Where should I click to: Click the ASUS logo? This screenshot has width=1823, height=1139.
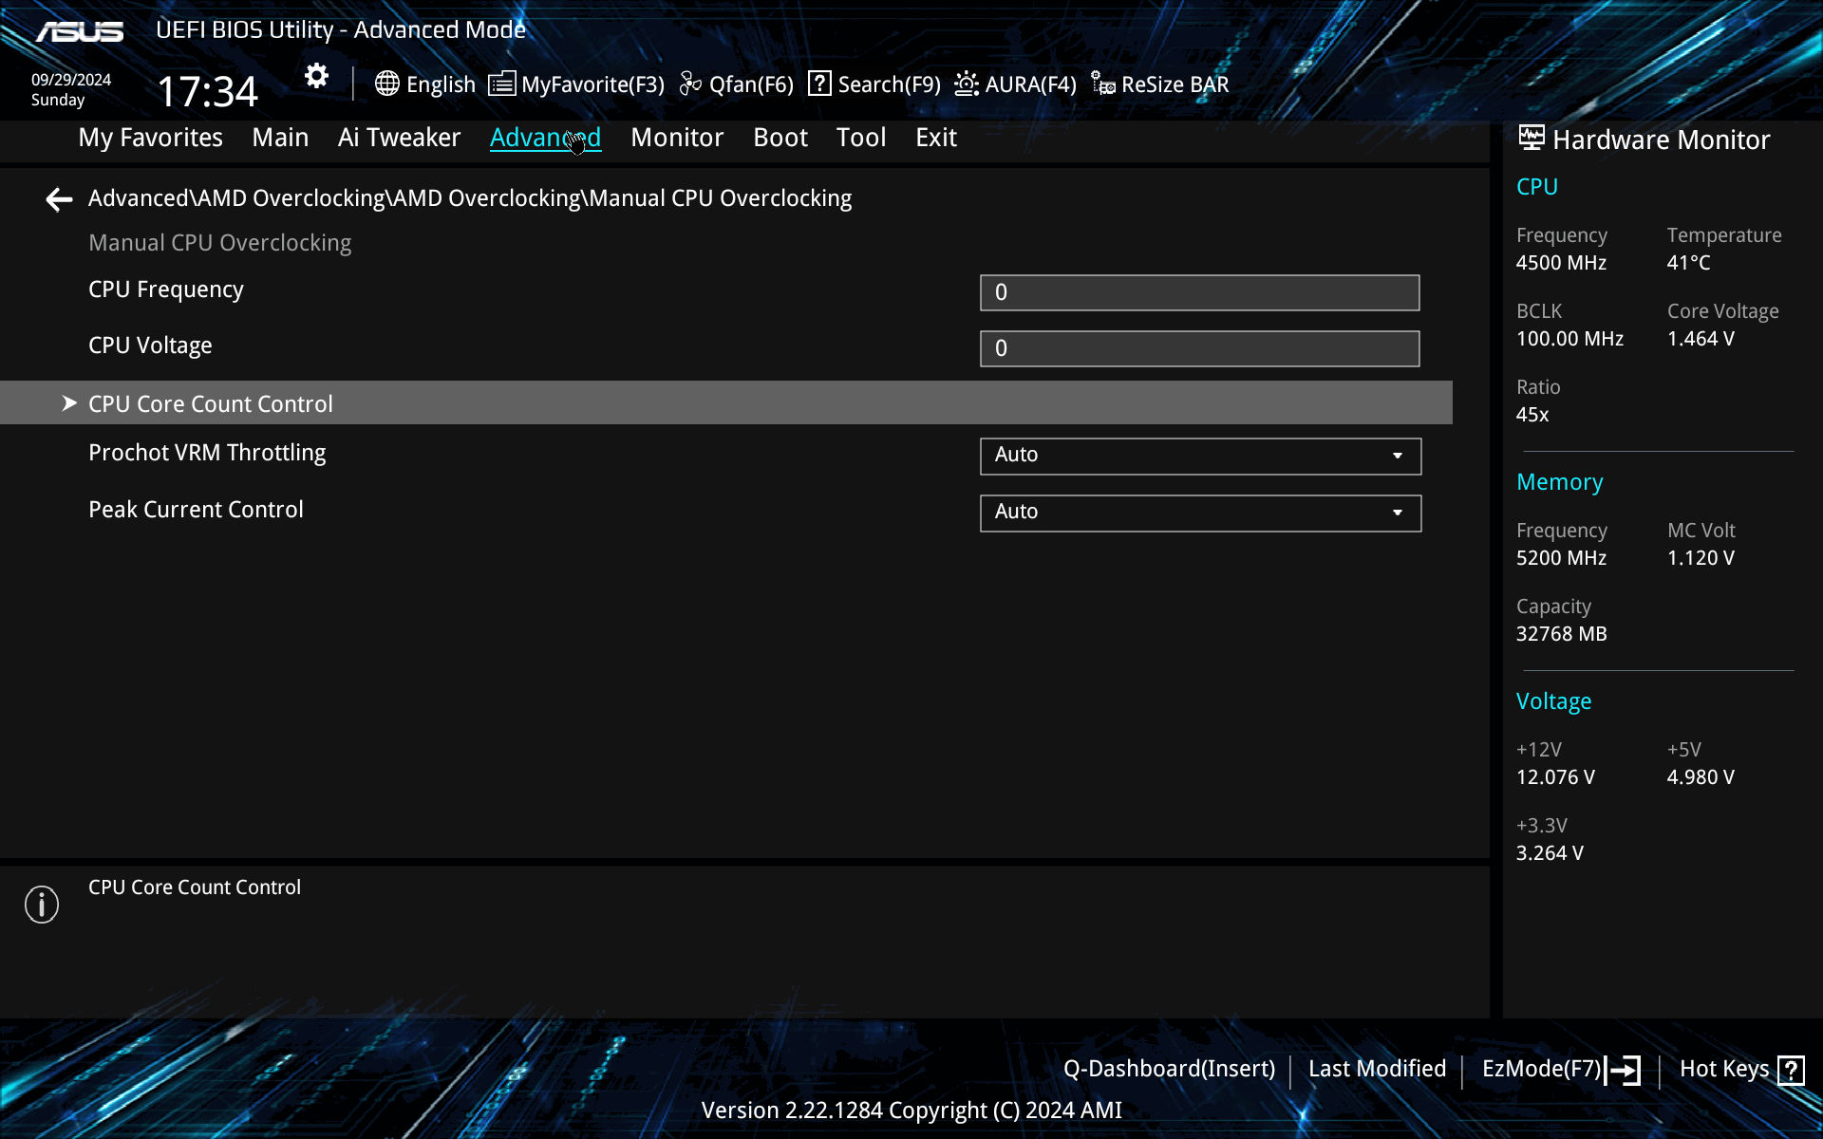[80, 31]
